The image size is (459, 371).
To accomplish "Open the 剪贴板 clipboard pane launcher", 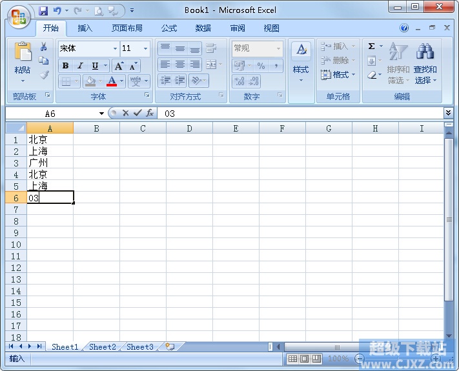I will coord(47,95).
